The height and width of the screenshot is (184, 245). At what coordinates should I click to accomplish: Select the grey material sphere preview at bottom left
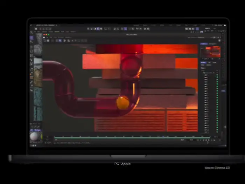pyautogui.click(x=34, y=136)
